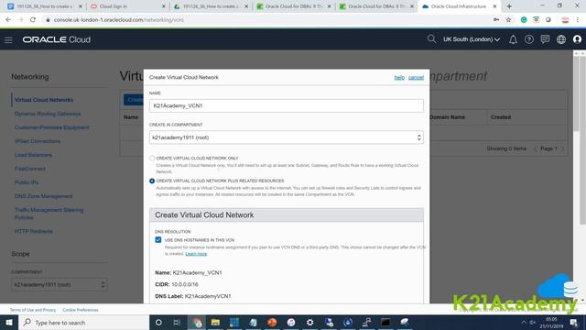Open a new browser tab with plus

point(509,6)
